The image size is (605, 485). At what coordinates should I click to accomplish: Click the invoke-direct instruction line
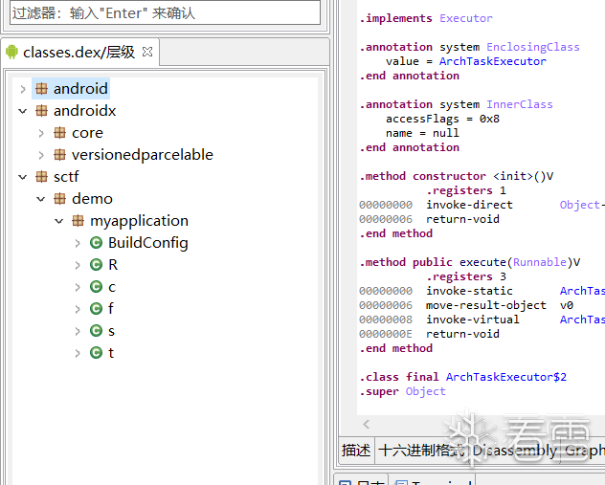pyautogui.click(x=482, y=205)
